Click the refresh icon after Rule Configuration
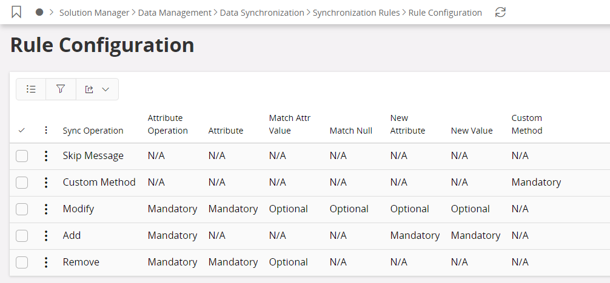610x283 pixels. click(500, 12)
